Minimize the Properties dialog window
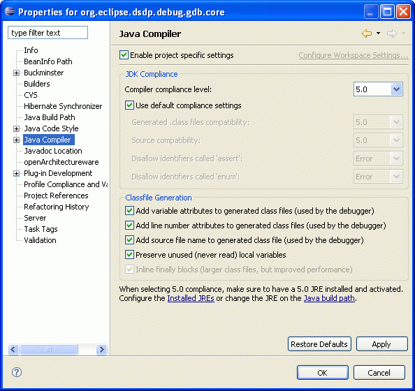The image size is (415, 391). tap(371, 12)
